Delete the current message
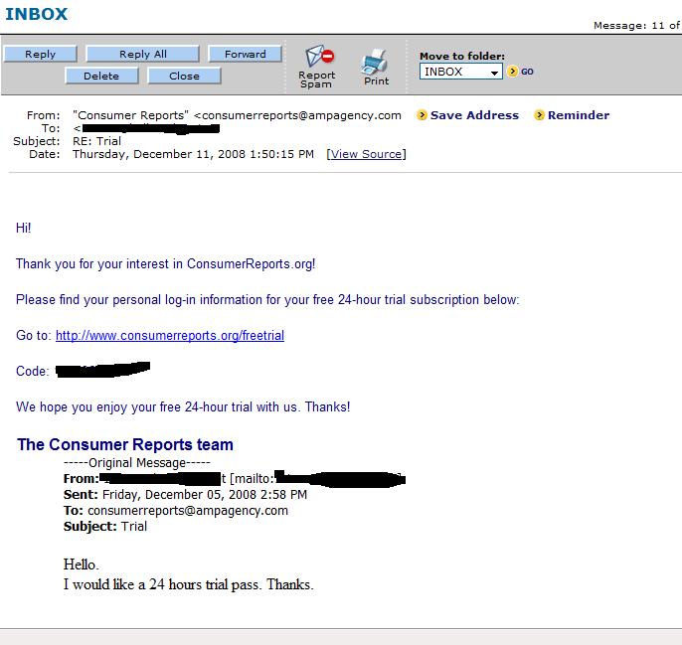This screenshot has width=682, height=645. 101,76
